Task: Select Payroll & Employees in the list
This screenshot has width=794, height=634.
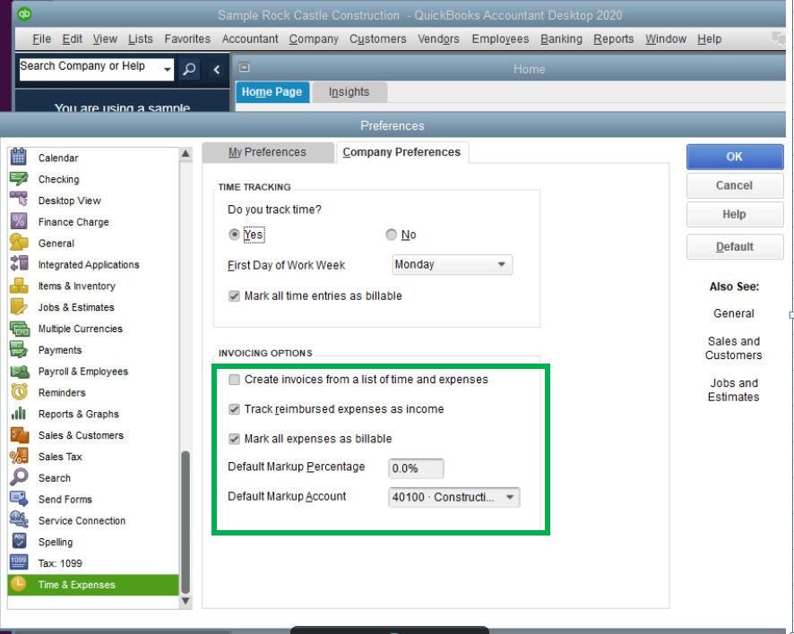Action: 93,372
